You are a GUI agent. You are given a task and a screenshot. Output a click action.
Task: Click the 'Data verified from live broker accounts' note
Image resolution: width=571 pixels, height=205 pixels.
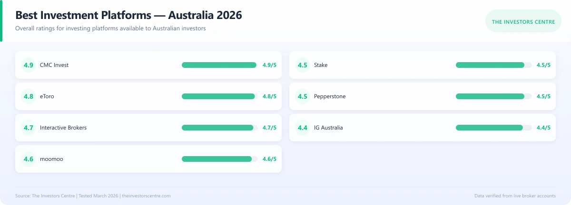[515, 196]
